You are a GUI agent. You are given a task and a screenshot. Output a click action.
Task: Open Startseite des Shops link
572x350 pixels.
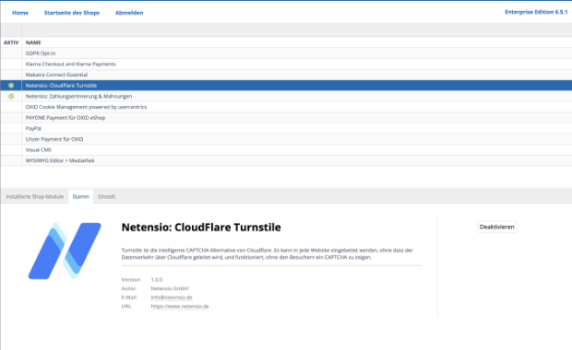[72, 13]
